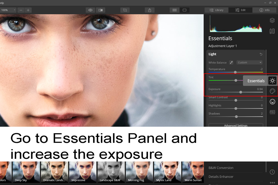The width and height of the screenshot is (278, 185).
Task: Switch to the Library tab
Action: 216,10
